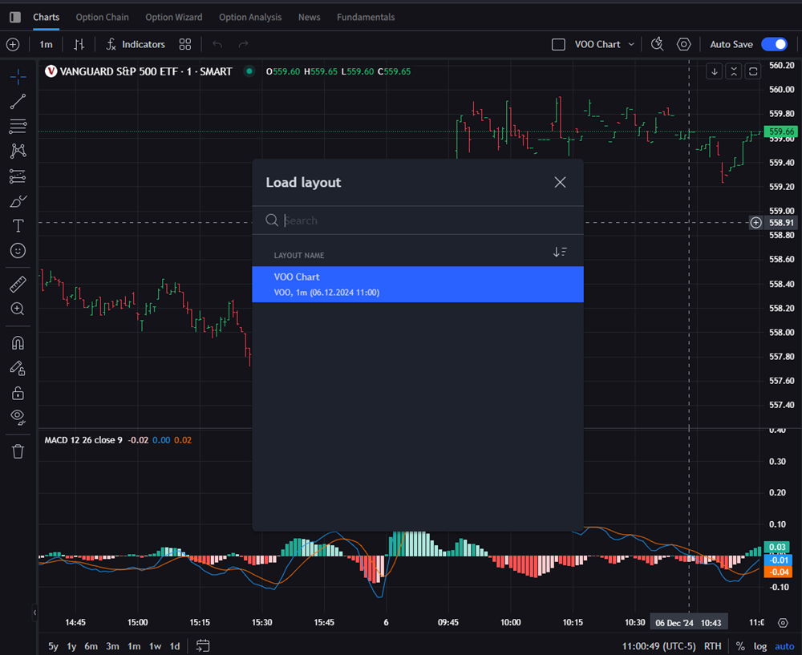The width and height of the screenshot is (802, 655).
Task: Click the green market status dot
Action: pyautogui.click(x=249, y=71)
